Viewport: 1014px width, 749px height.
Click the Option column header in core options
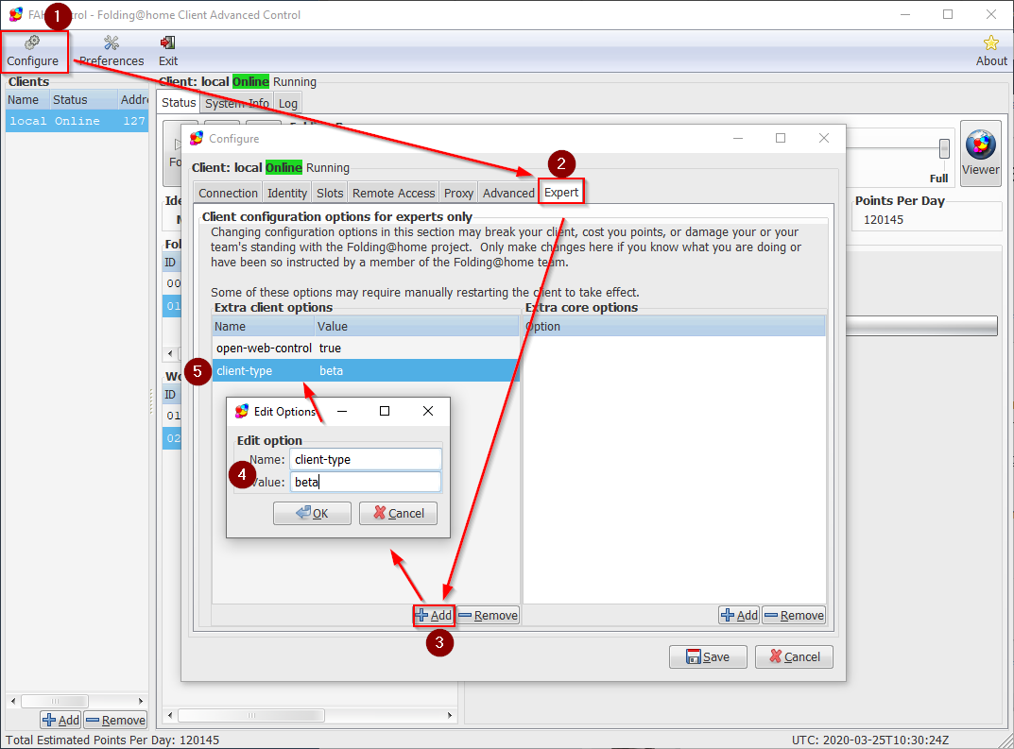[675, 327]
